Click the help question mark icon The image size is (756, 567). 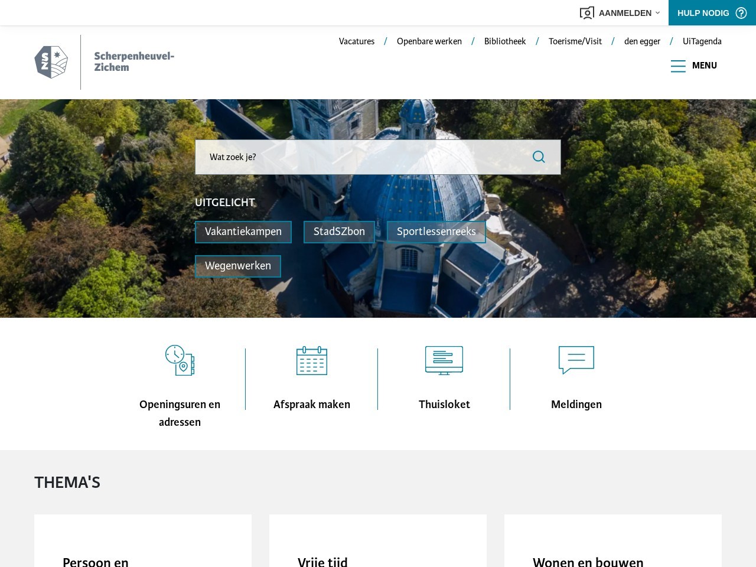click(x=741, y=13)
